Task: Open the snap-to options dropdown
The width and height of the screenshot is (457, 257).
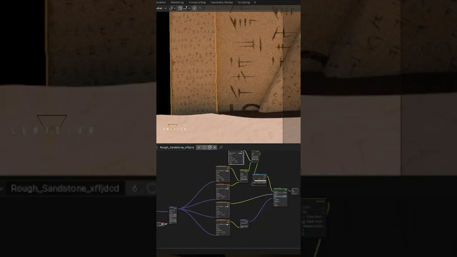Action: (187, 8)
